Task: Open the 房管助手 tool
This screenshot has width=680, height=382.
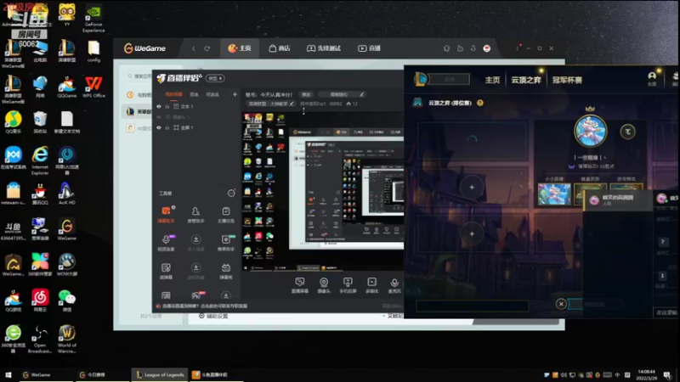Action: tap(195, 215)
